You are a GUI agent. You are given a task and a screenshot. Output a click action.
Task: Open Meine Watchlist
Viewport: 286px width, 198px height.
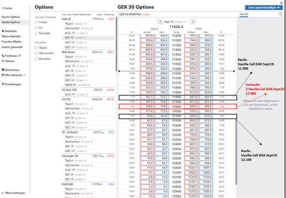[x=11, y=36]
